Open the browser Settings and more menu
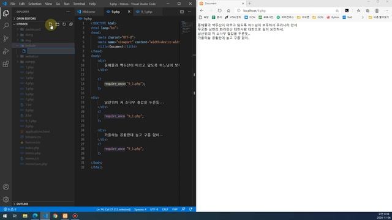Viewport: 392px width, 220px height. pos(386,11)
